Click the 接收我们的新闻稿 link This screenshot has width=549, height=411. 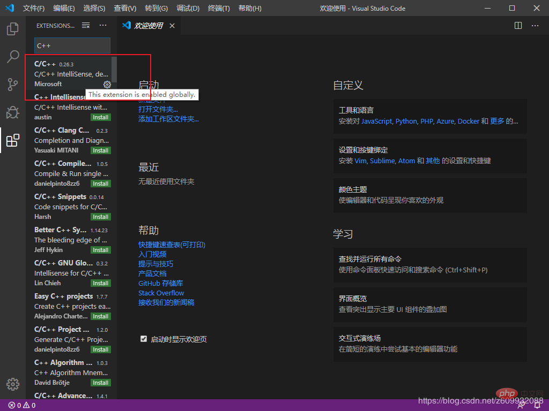tap(166, 302)
